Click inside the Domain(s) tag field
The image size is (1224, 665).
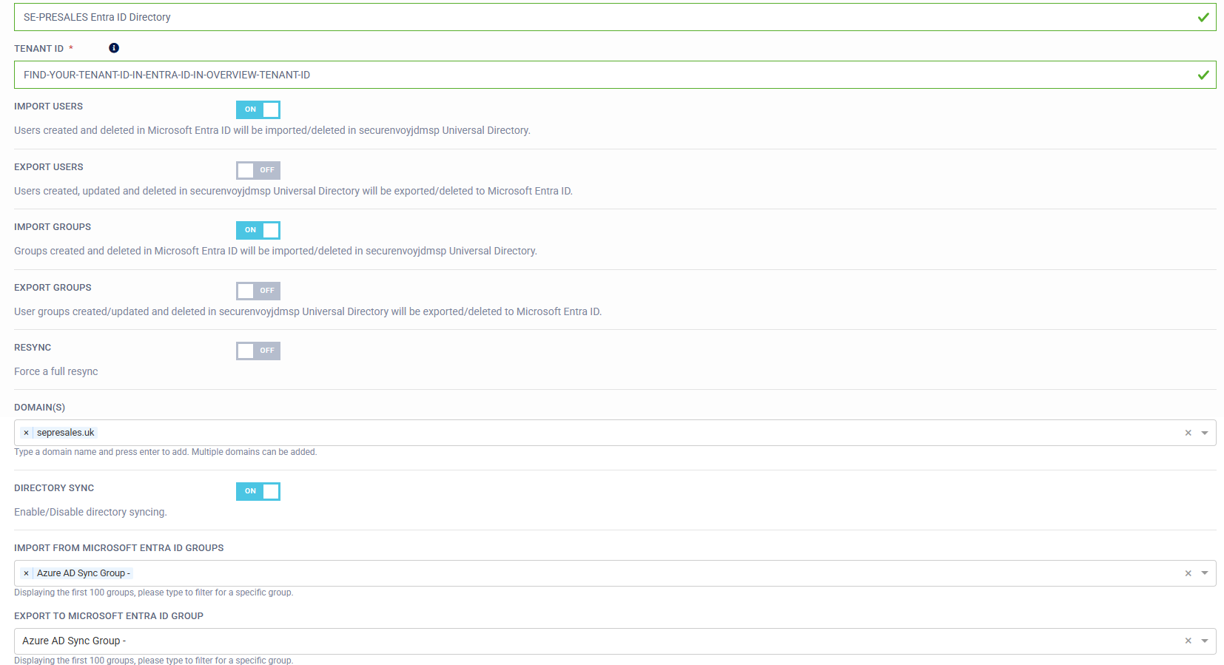coord(615,433)
